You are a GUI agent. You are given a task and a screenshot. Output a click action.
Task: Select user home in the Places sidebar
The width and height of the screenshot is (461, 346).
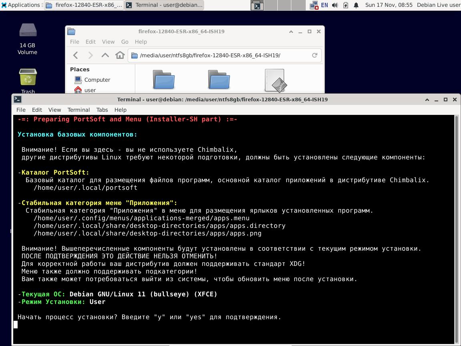[x=85, y=90]
